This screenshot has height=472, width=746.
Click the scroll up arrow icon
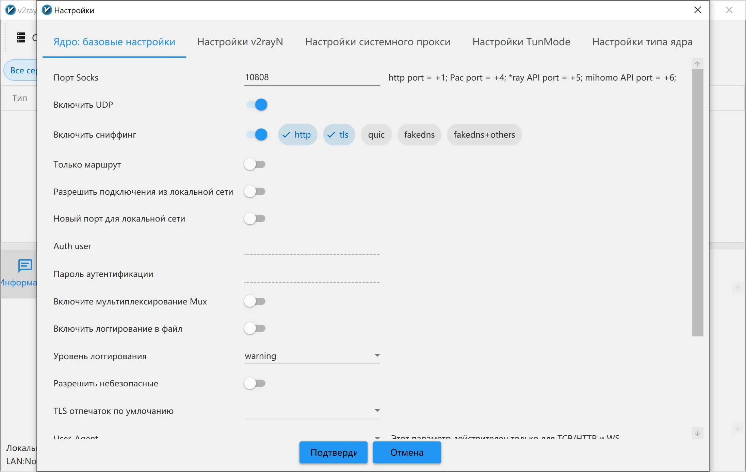click(697, 64)
